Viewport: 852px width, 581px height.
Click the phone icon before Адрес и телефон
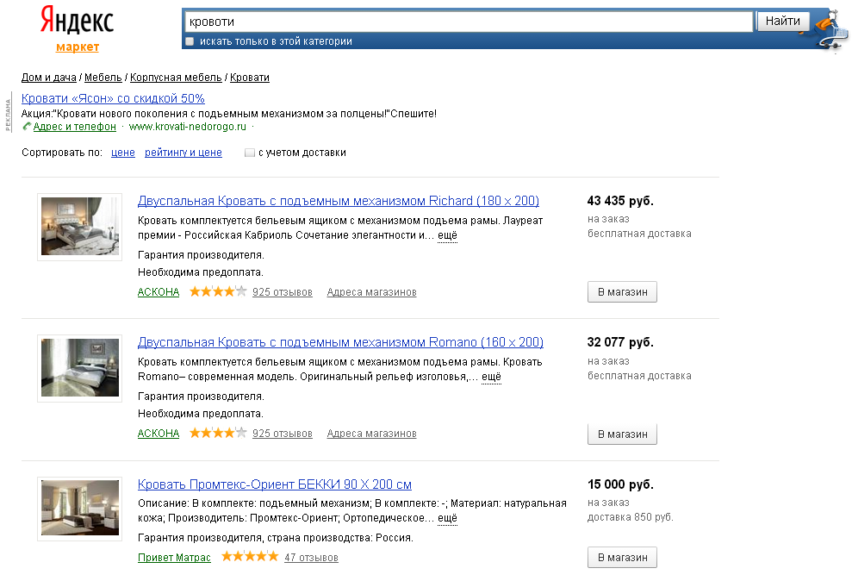coord(27,127)
